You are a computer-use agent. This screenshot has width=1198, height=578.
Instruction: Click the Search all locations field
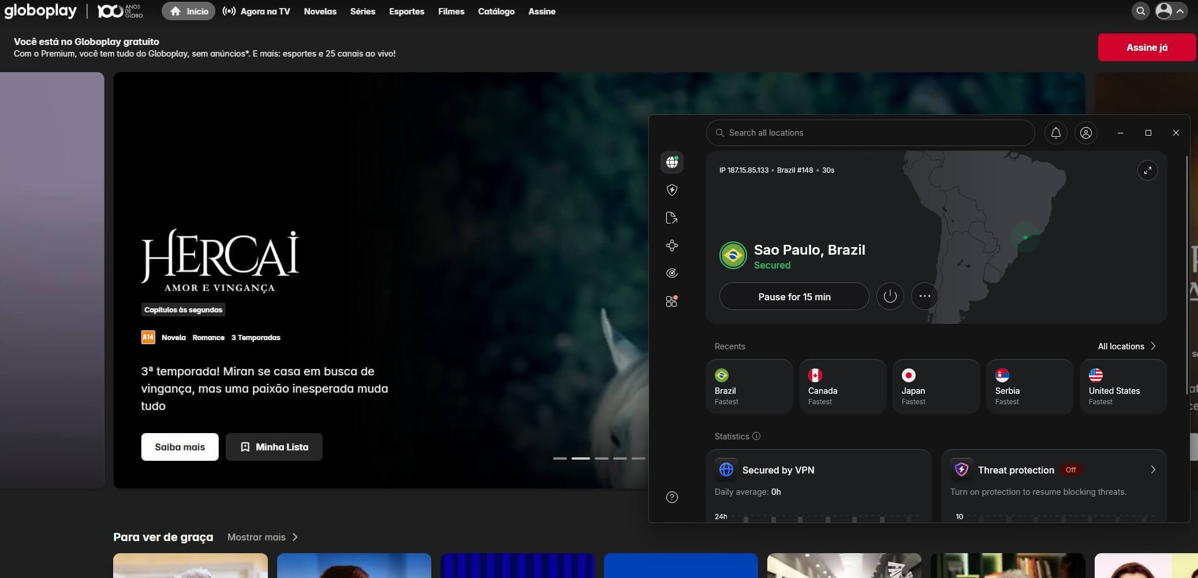(870, 133)
